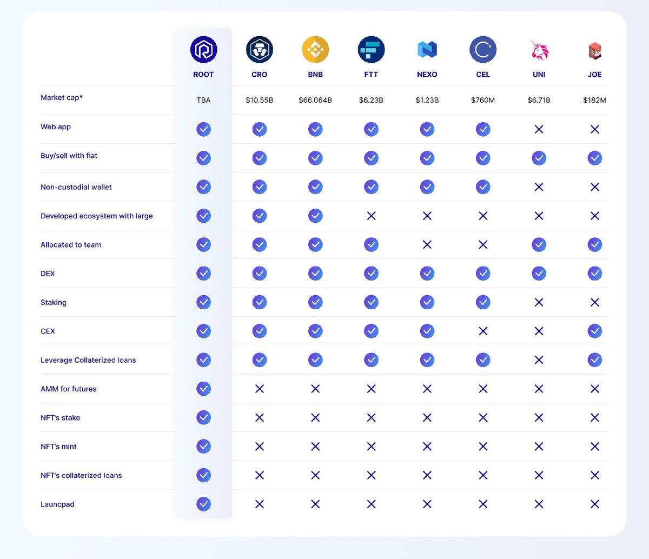Click the NEXO column label
Image resolution: width=649 pixels, height=559 pixels.
(427, 75)
